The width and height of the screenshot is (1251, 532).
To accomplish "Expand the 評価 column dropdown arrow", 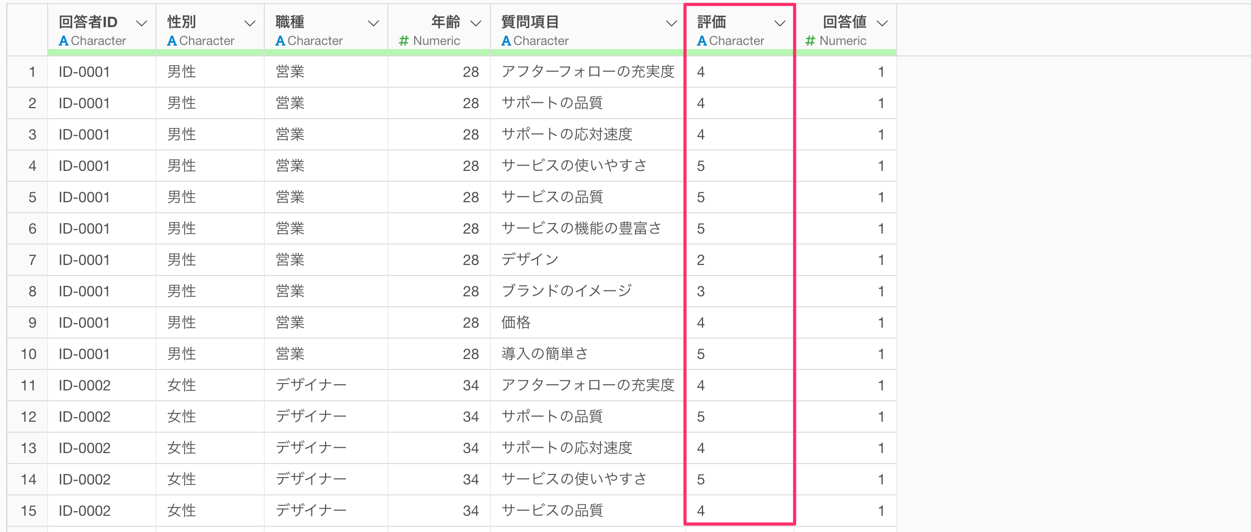I will tap(779, 24).
